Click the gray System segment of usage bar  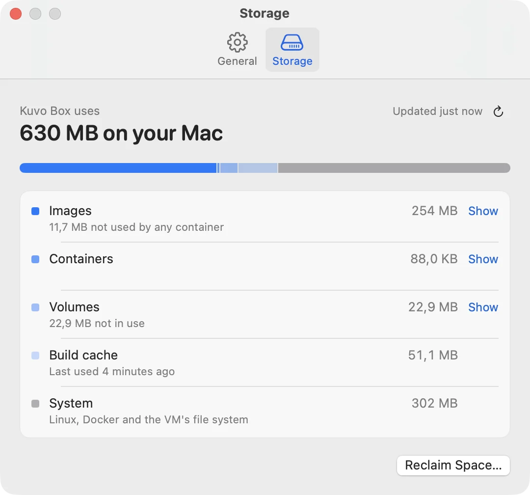(394, 168)
